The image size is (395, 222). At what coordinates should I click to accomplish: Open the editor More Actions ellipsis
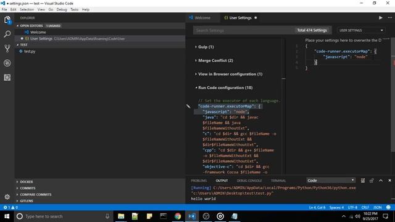point(390,18)
